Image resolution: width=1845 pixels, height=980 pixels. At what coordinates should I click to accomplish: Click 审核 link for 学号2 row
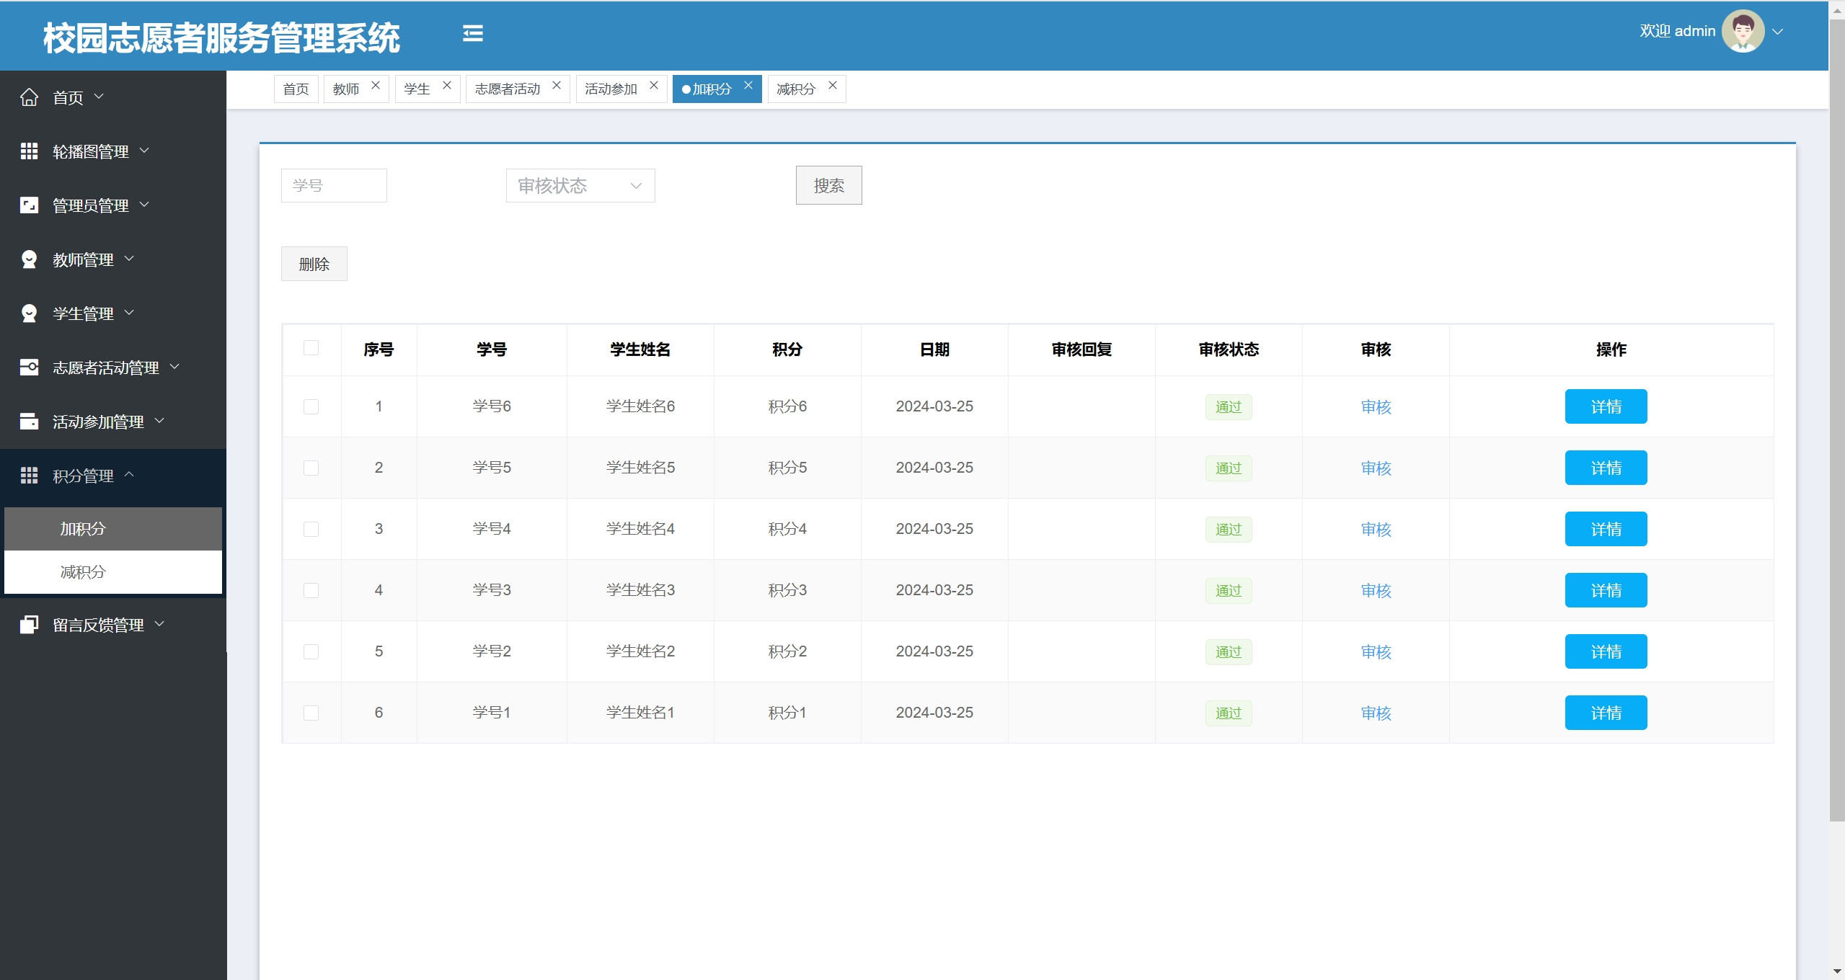point(1376,652)
